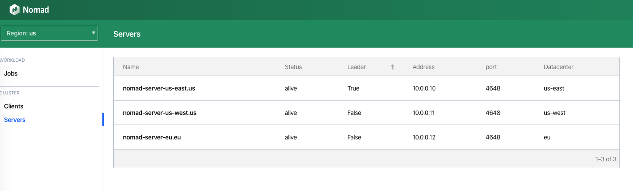
Task: Select Servers in the sidebar
Action: 15,120
